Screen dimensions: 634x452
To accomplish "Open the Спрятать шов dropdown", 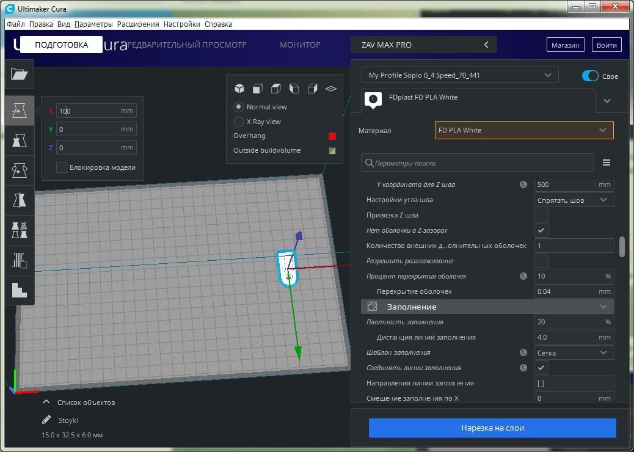I will [x=574, y=200].
